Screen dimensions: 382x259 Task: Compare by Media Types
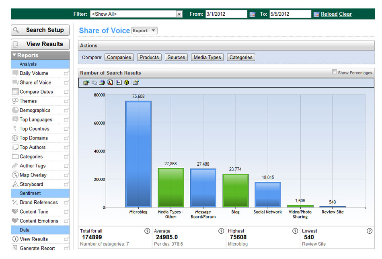tap(207, 57)
